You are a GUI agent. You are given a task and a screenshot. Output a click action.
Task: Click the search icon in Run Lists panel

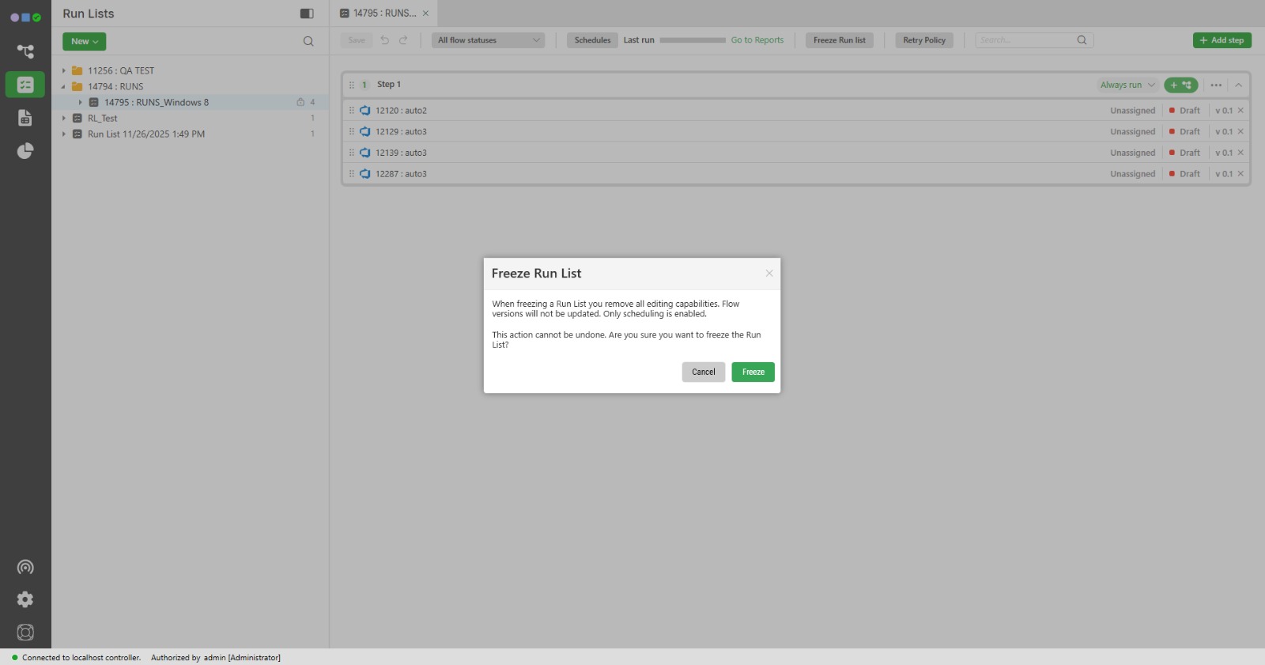tap(308, 41)
